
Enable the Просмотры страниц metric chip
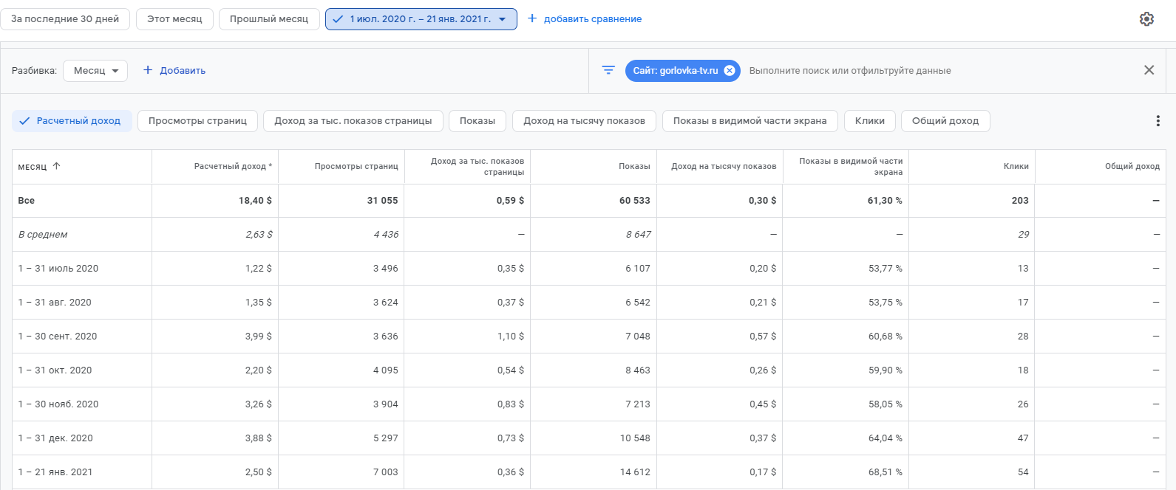coord(197,121)
